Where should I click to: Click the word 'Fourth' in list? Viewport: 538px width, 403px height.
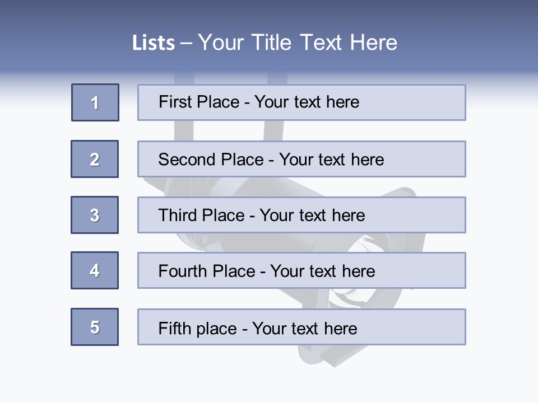click(183, 271)
